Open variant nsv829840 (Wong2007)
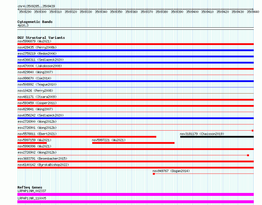This screenshot has height=205, width=262. [35, 72]
